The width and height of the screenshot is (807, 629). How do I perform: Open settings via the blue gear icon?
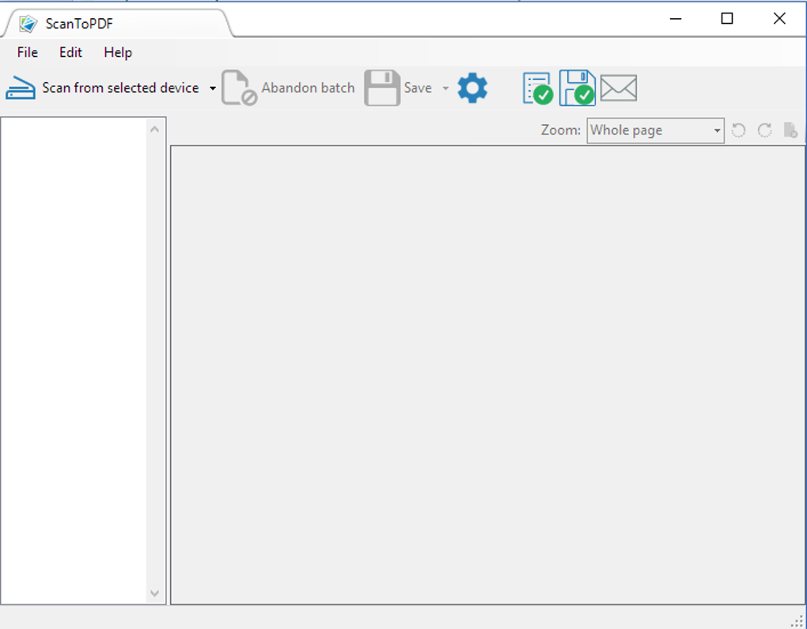472,88
